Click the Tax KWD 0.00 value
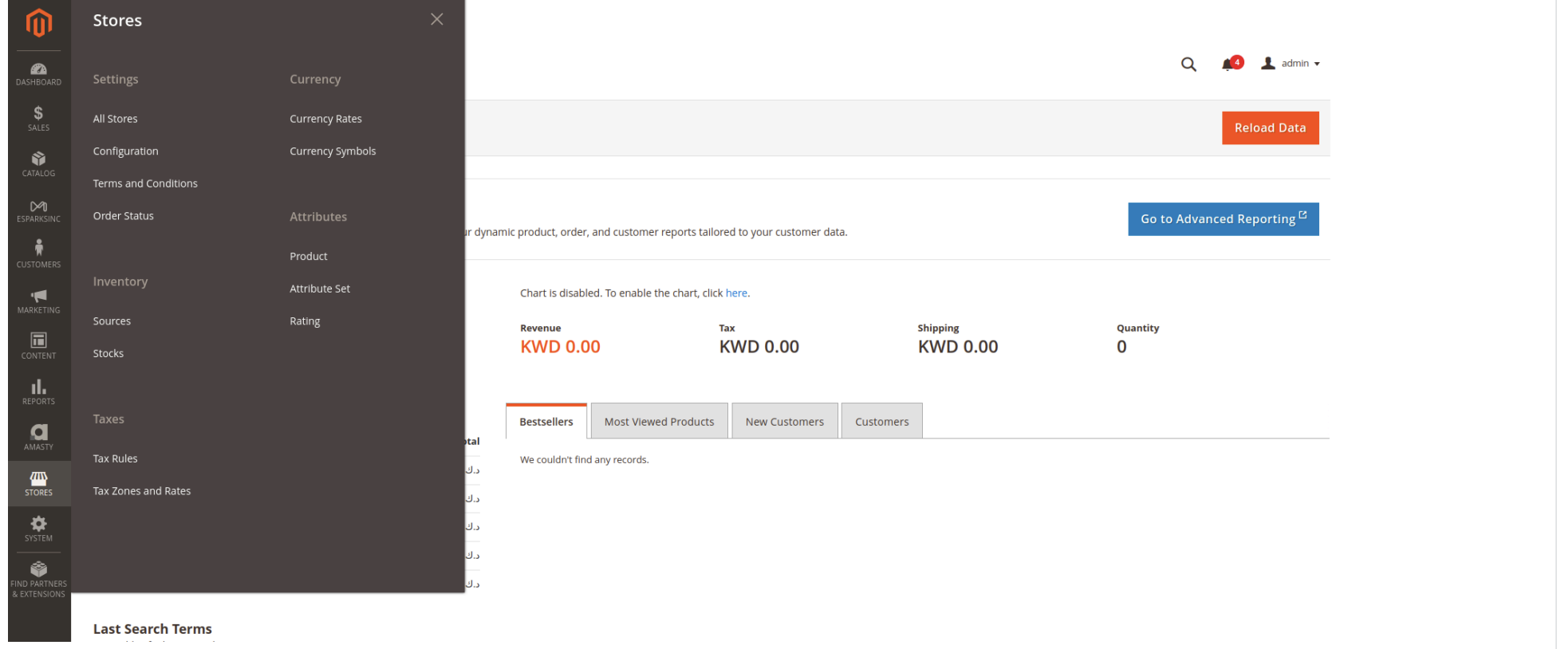The image size is (1557, 649). pos(759,347)
